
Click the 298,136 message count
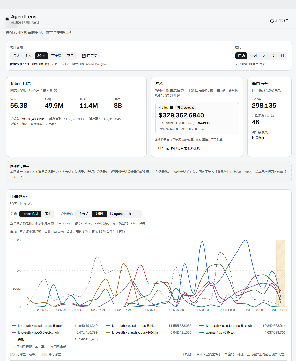coord(264,106)
